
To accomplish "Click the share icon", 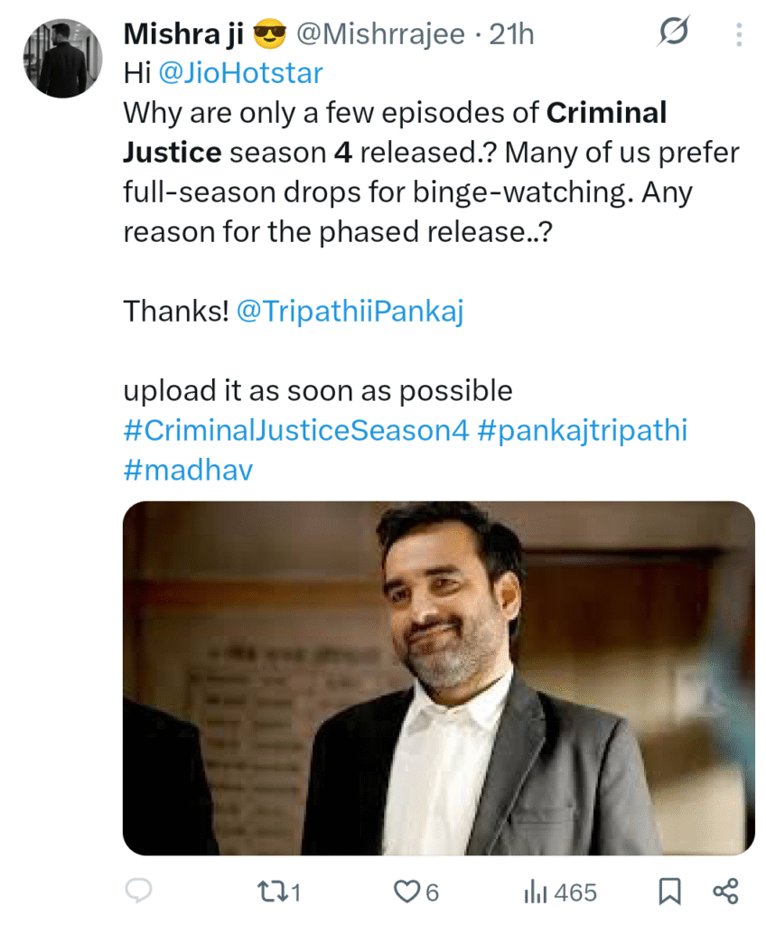I will [725, 892].
